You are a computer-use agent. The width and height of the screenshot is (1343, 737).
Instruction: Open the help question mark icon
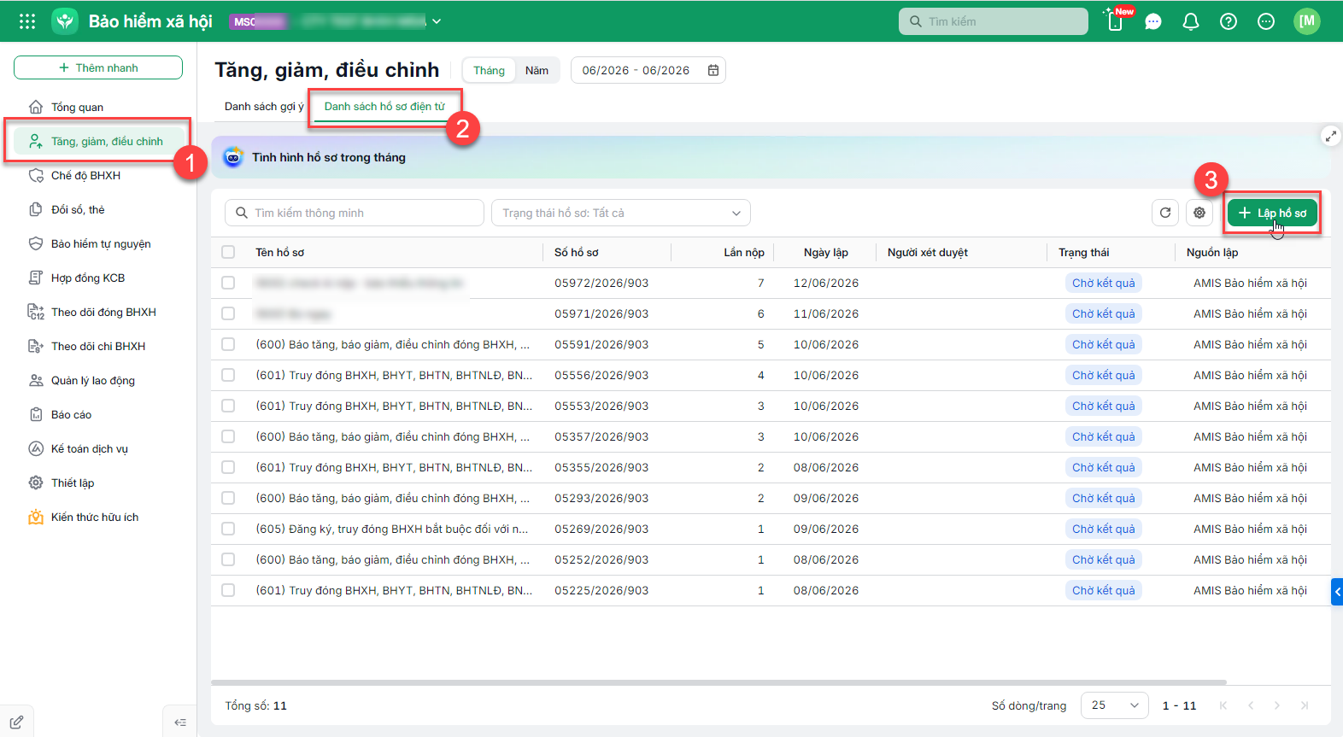1228,21
